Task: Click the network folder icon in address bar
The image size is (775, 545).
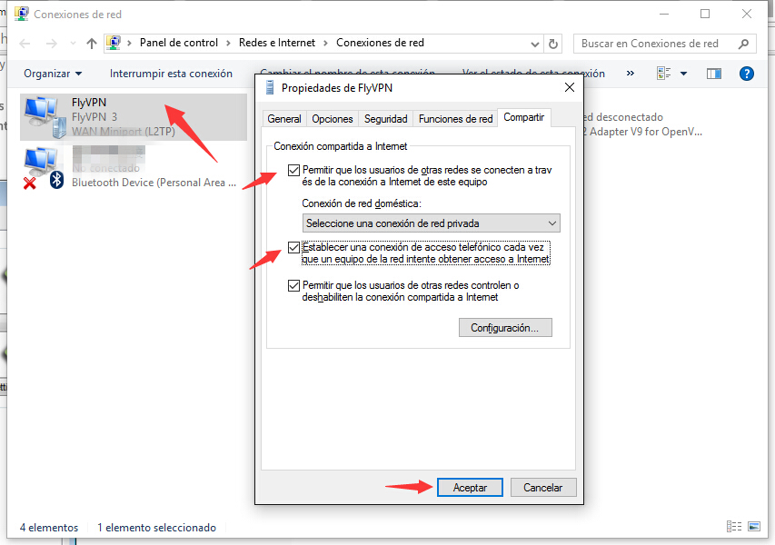Action: 114,43
